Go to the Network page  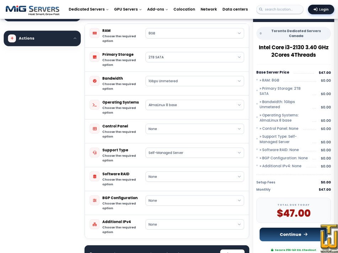[209, 9]
